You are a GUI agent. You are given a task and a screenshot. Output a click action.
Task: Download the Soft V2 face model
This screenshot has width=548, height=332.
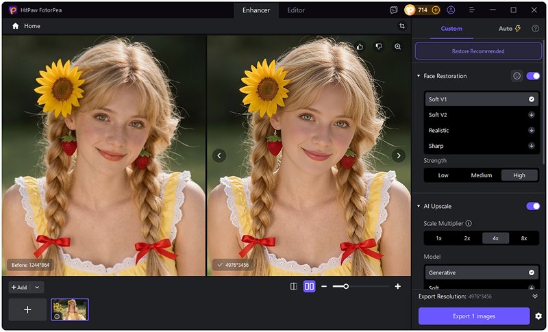(x=532, y=115)
